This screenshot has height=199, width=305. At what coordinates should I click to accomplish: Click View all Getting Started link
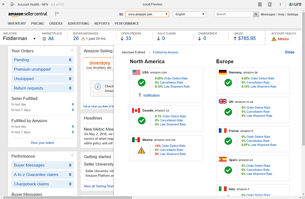click(98, 186)
